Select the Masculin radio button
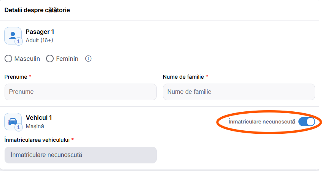 (x=8, y=59)
